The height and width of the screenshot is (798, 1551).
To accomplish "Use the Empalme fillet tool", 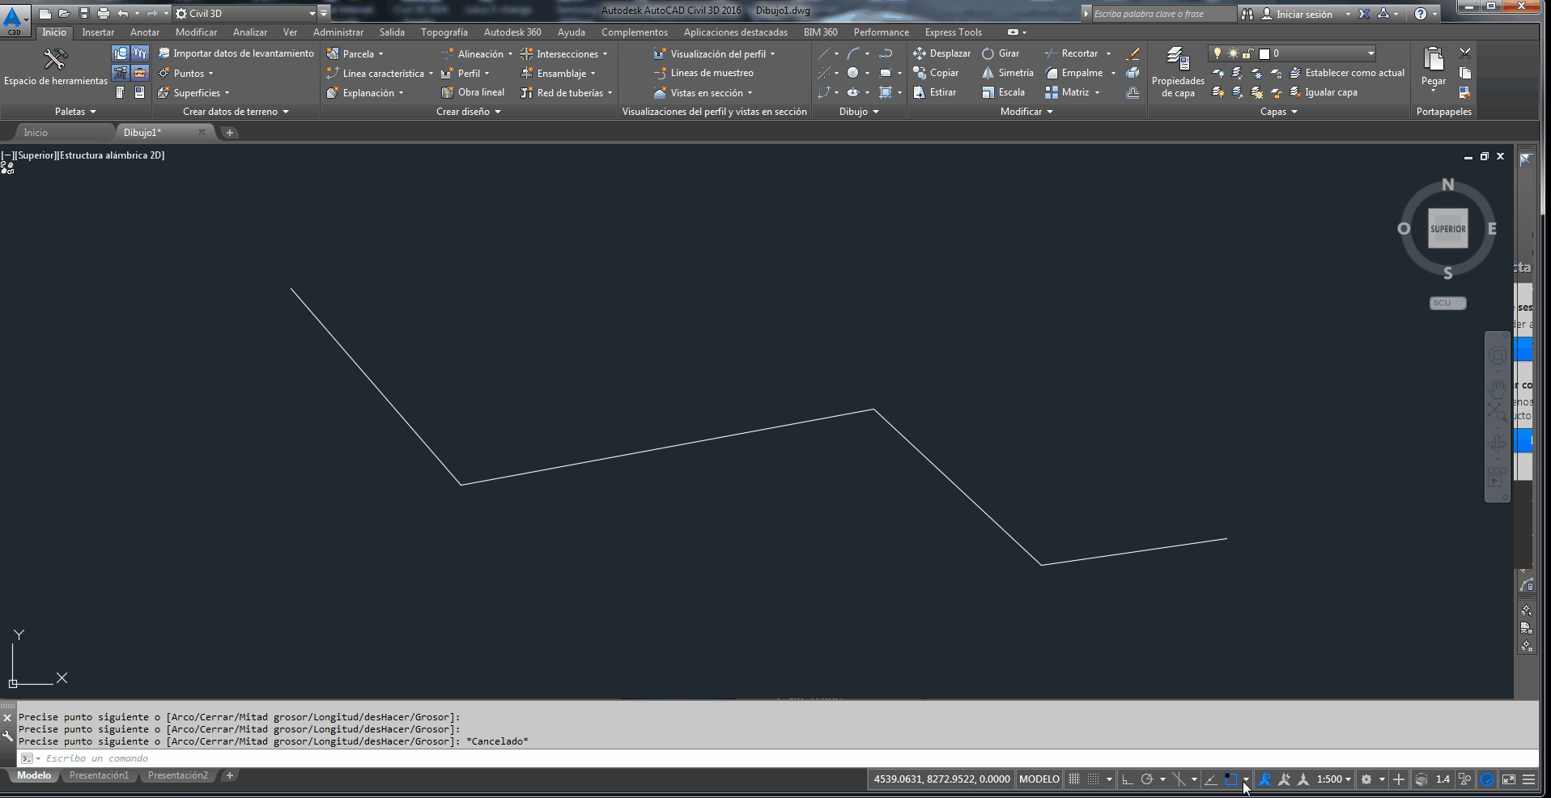I will point(1074,73).
